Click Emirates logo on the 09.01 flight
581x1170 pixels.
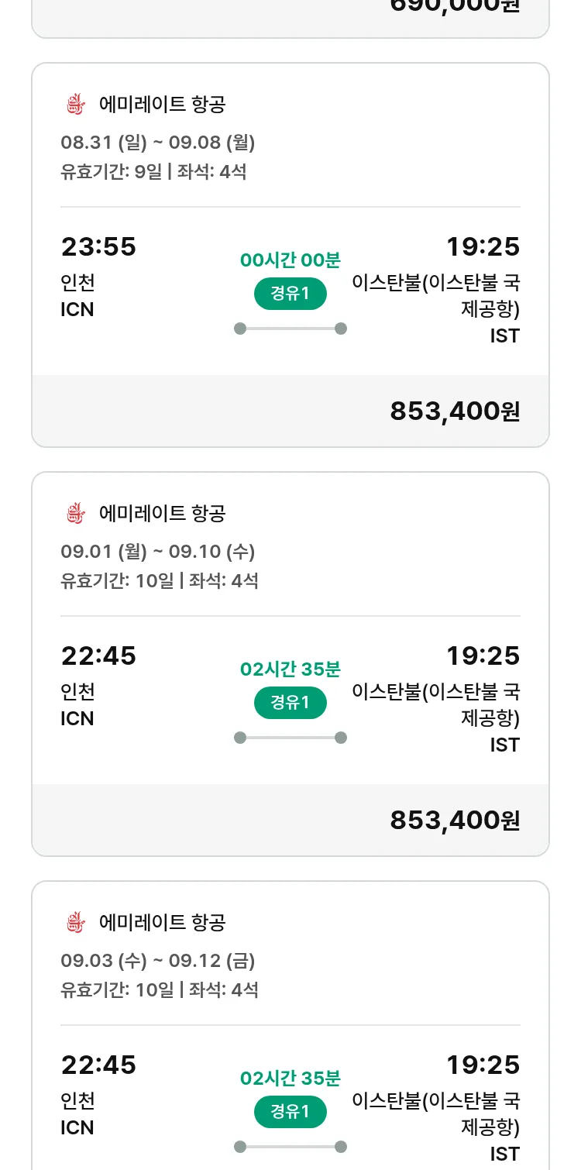[74, 514]
